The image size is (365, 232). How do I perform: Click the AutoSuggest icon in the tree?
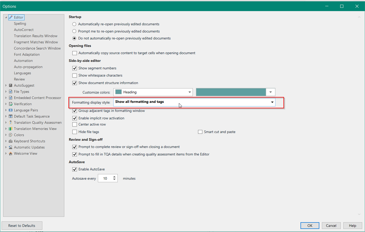click(x=11, y=85)
